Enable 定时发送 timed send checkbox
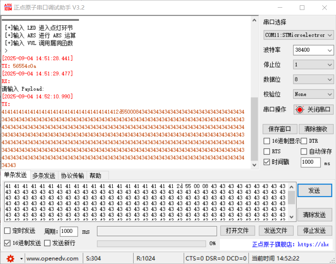Screen dimensions: 336x264 (7, 231)
